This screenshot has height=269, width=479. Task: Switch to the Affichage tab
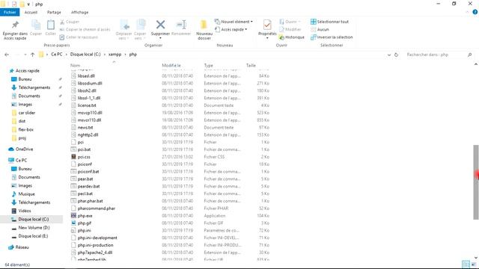coord(80,12)
